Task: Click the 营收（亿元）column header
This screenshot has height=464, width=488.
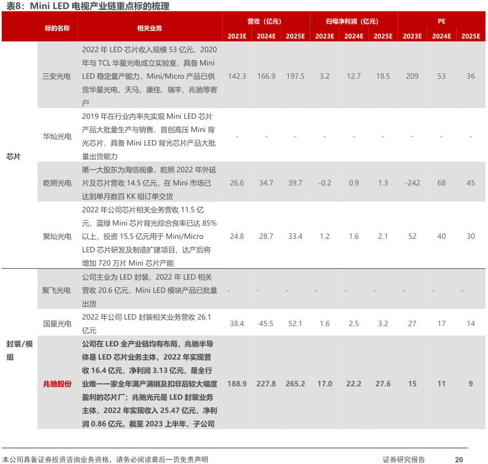Action: pos(266,21)
